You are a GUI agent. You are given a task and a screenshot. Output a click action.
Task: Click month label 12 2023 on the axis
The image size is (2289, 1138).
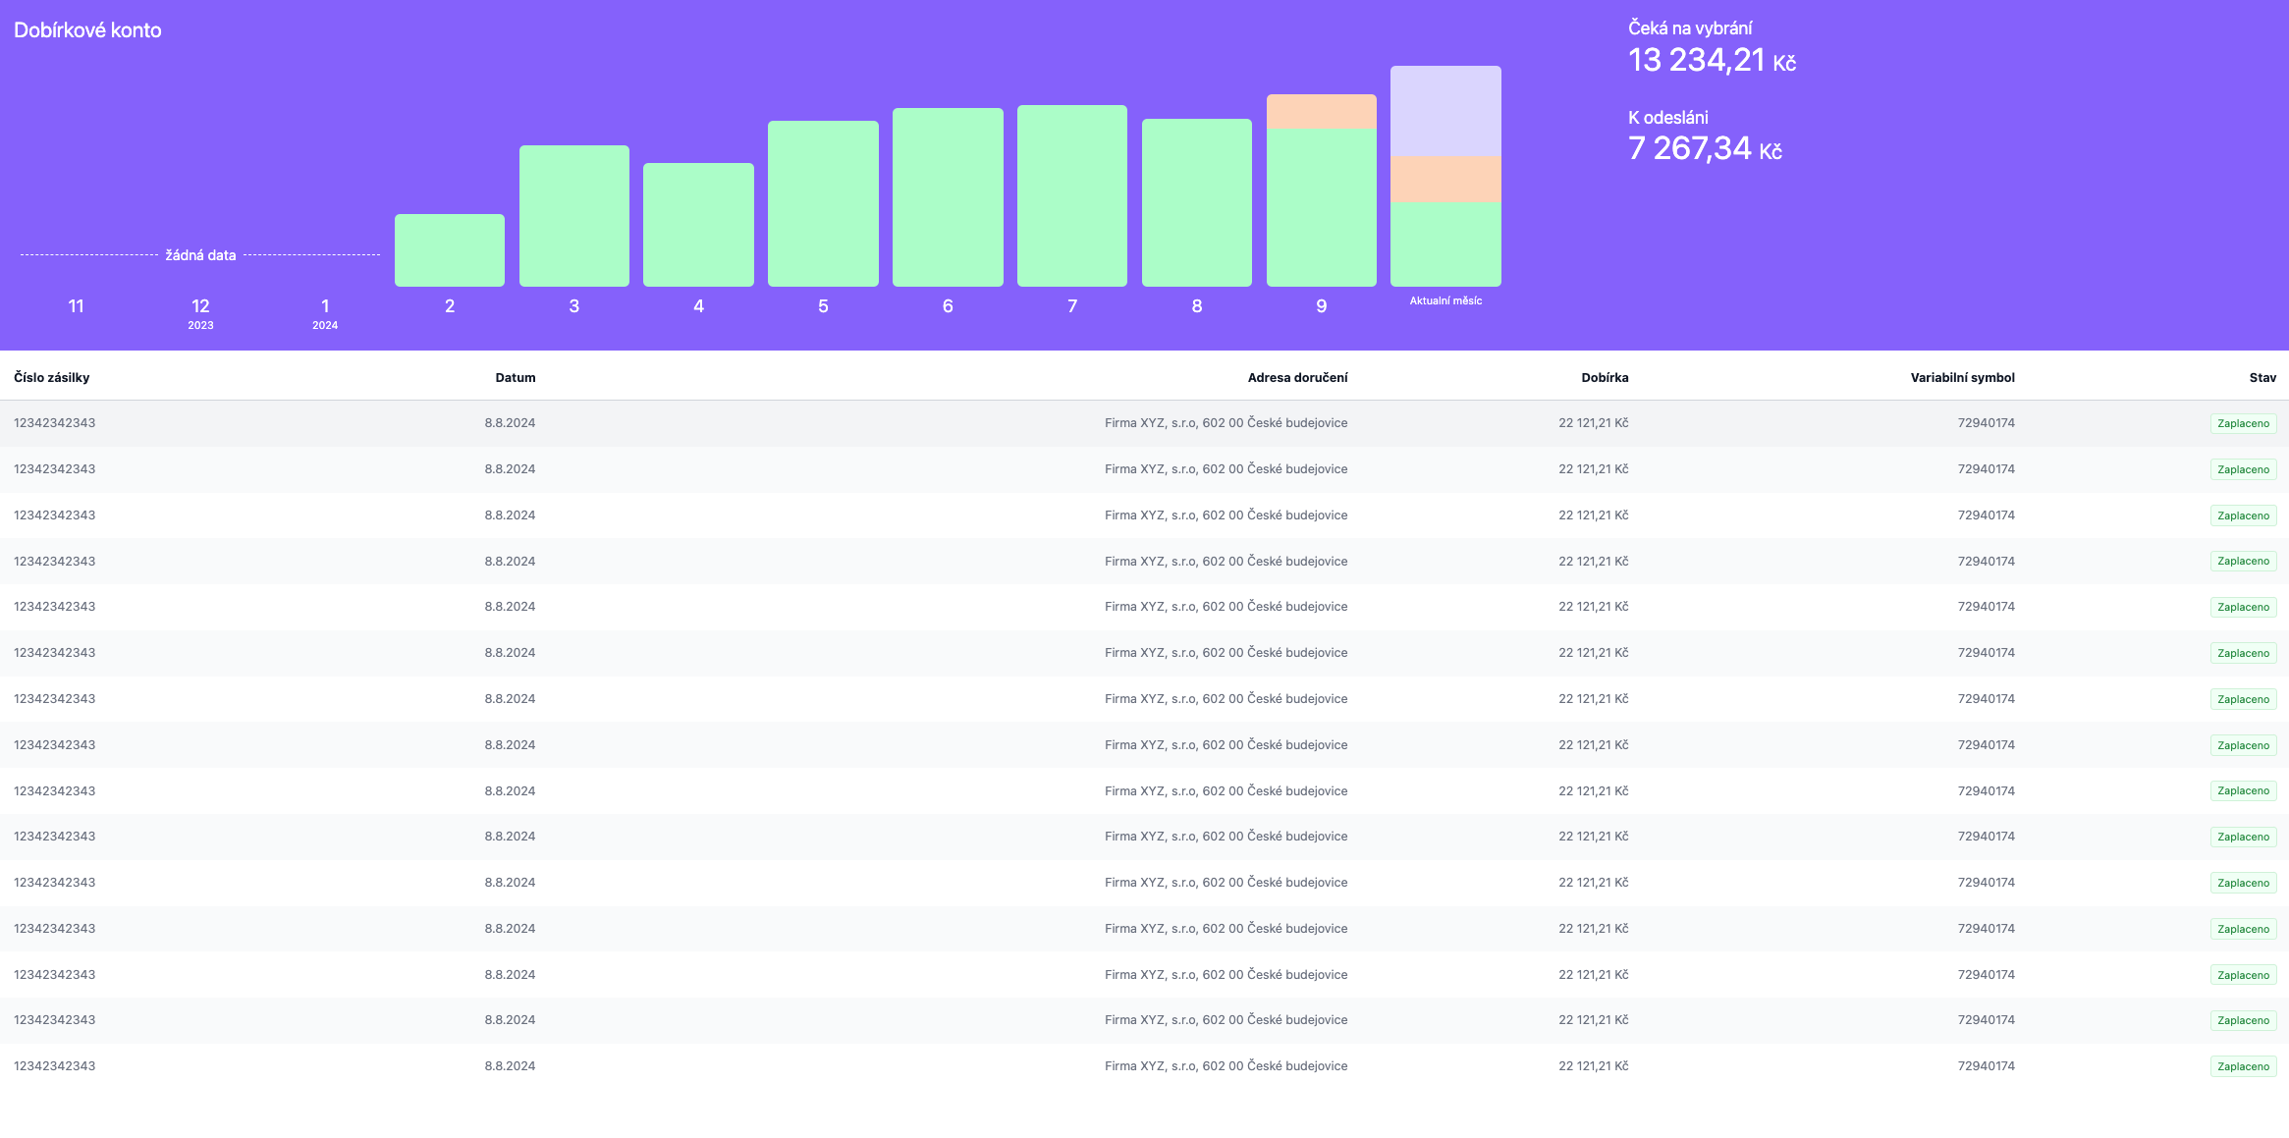point(200,313)
